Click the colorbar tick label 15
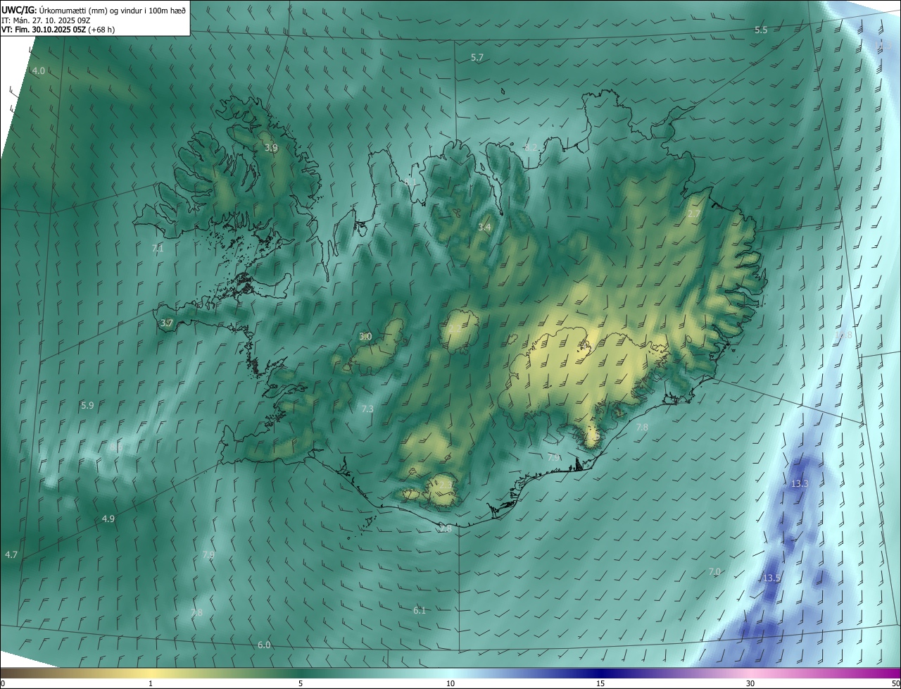The image size is (901, 689). (600, 684)
